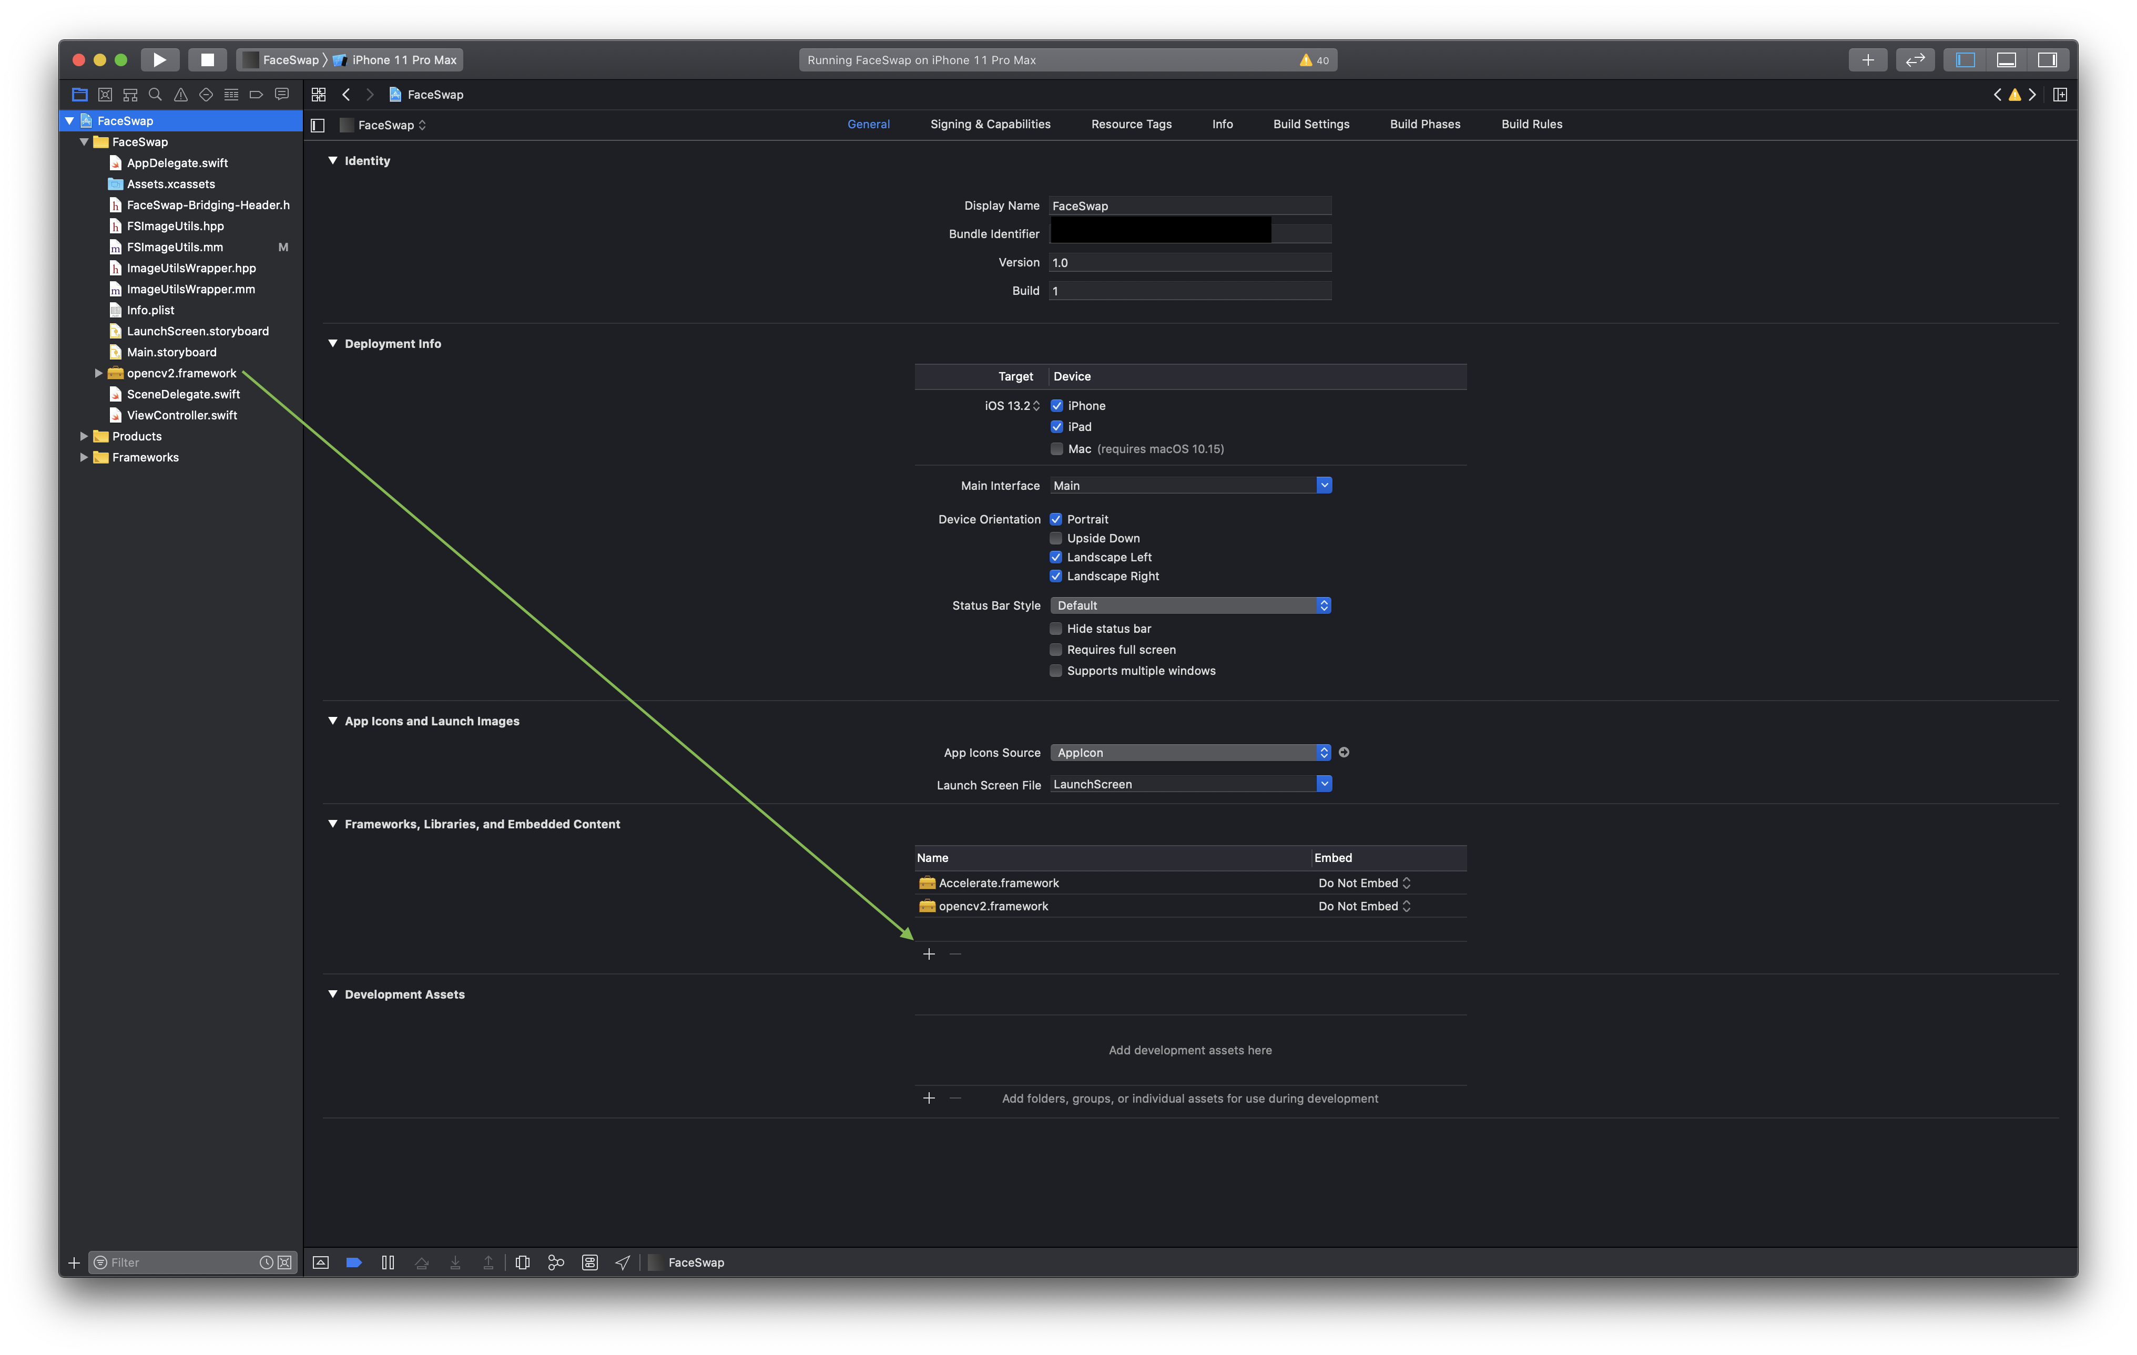The width and height of the screenshot is (2137, 1355).
Task: Add a framework with the plus button
Action: coord(929,954)
